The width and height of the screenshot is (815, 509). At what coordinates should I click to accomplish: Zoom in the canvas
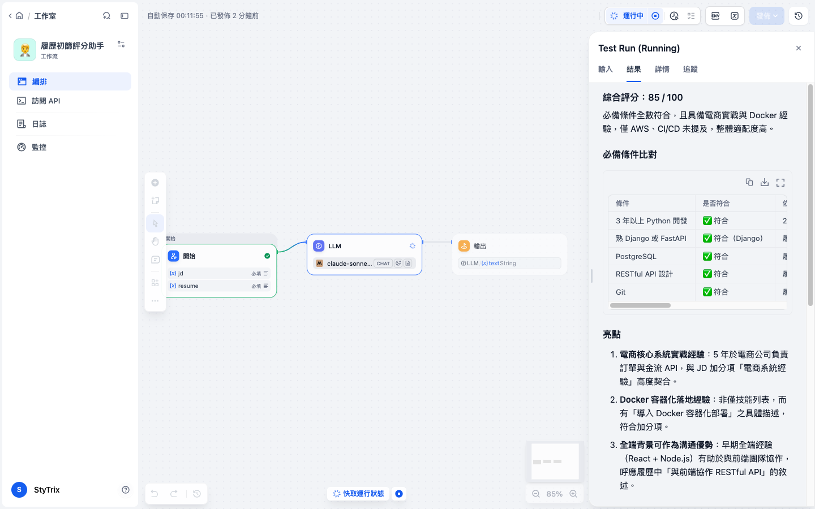(x=573, y=494)
